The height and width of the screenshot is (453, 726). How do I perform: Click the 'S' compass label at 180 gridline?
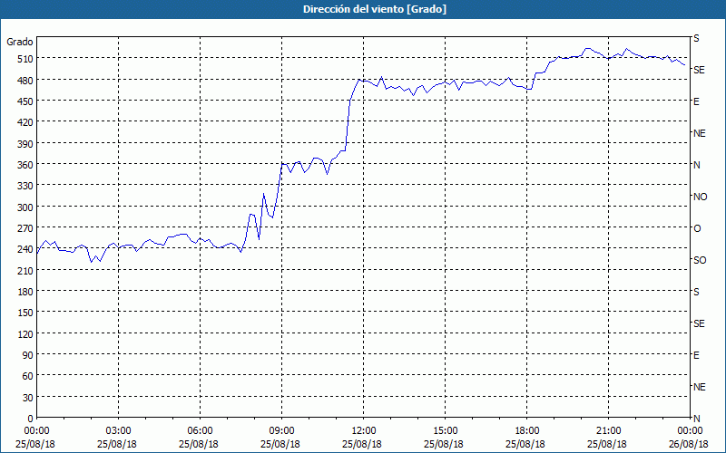[696, 292]
